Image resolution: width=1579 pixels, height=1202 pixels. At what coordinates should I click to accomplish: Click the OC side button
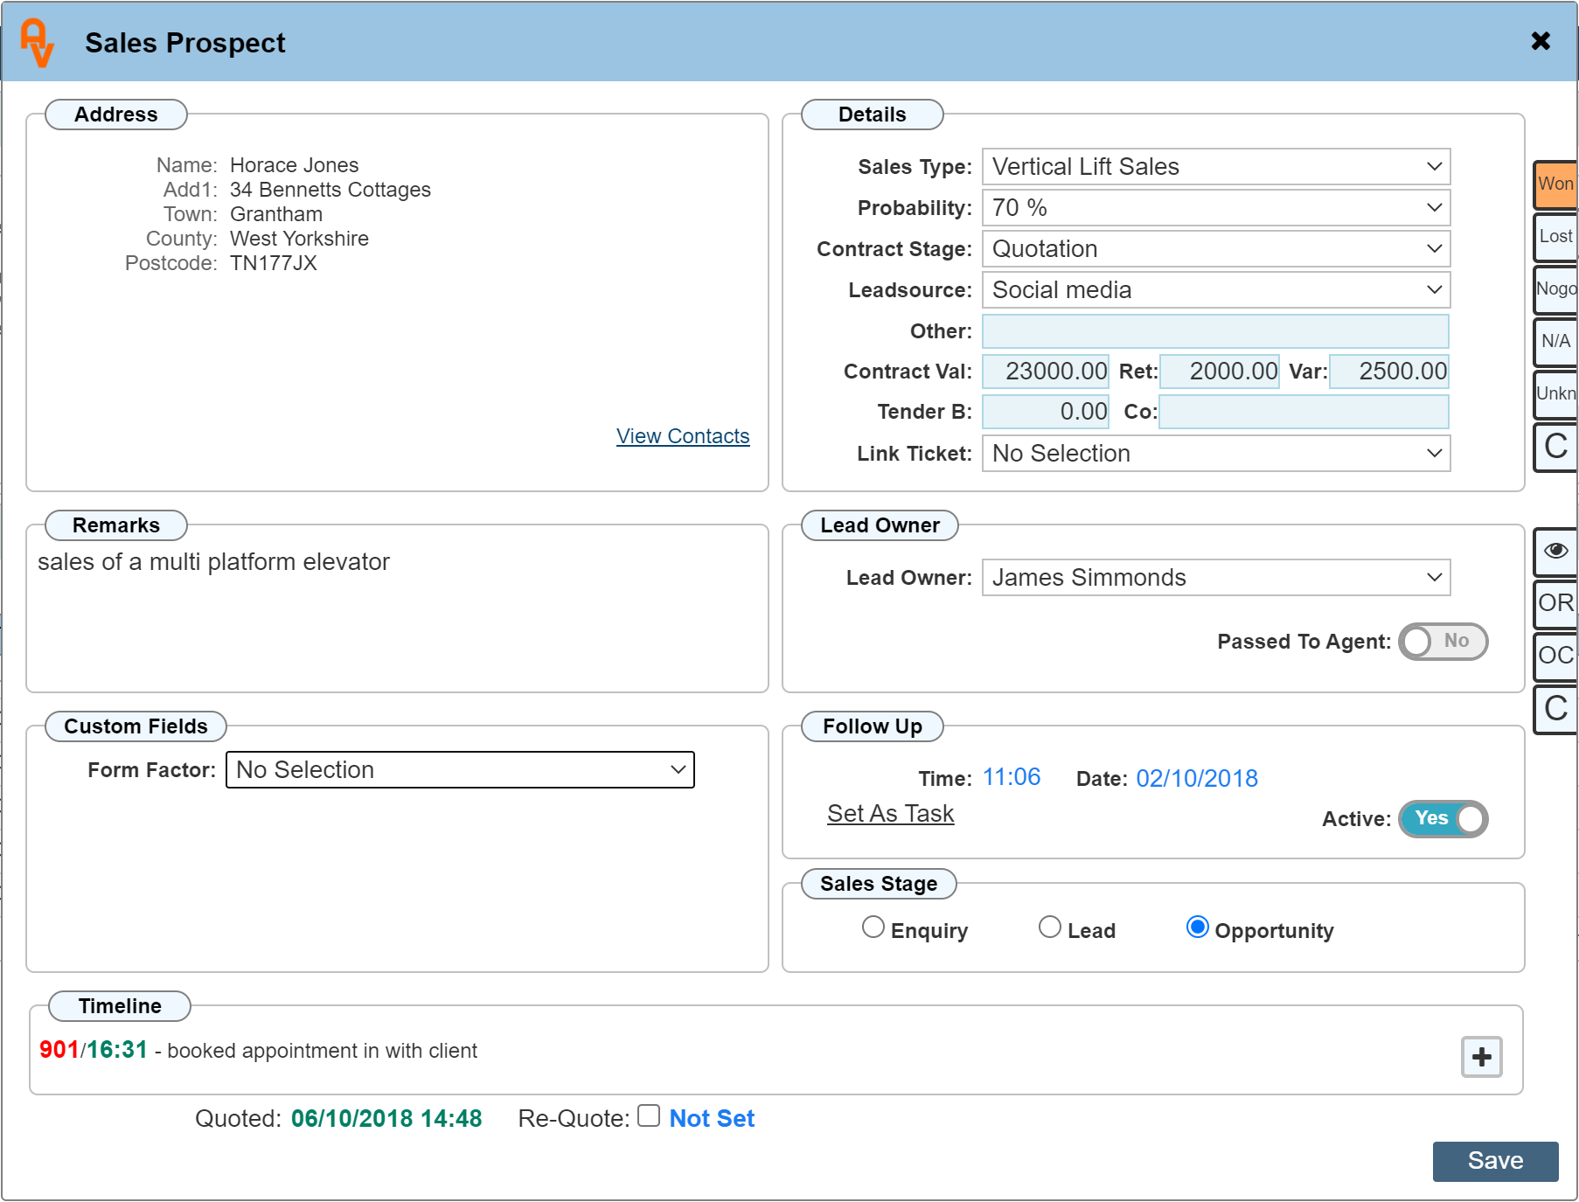pos(1555,656)
